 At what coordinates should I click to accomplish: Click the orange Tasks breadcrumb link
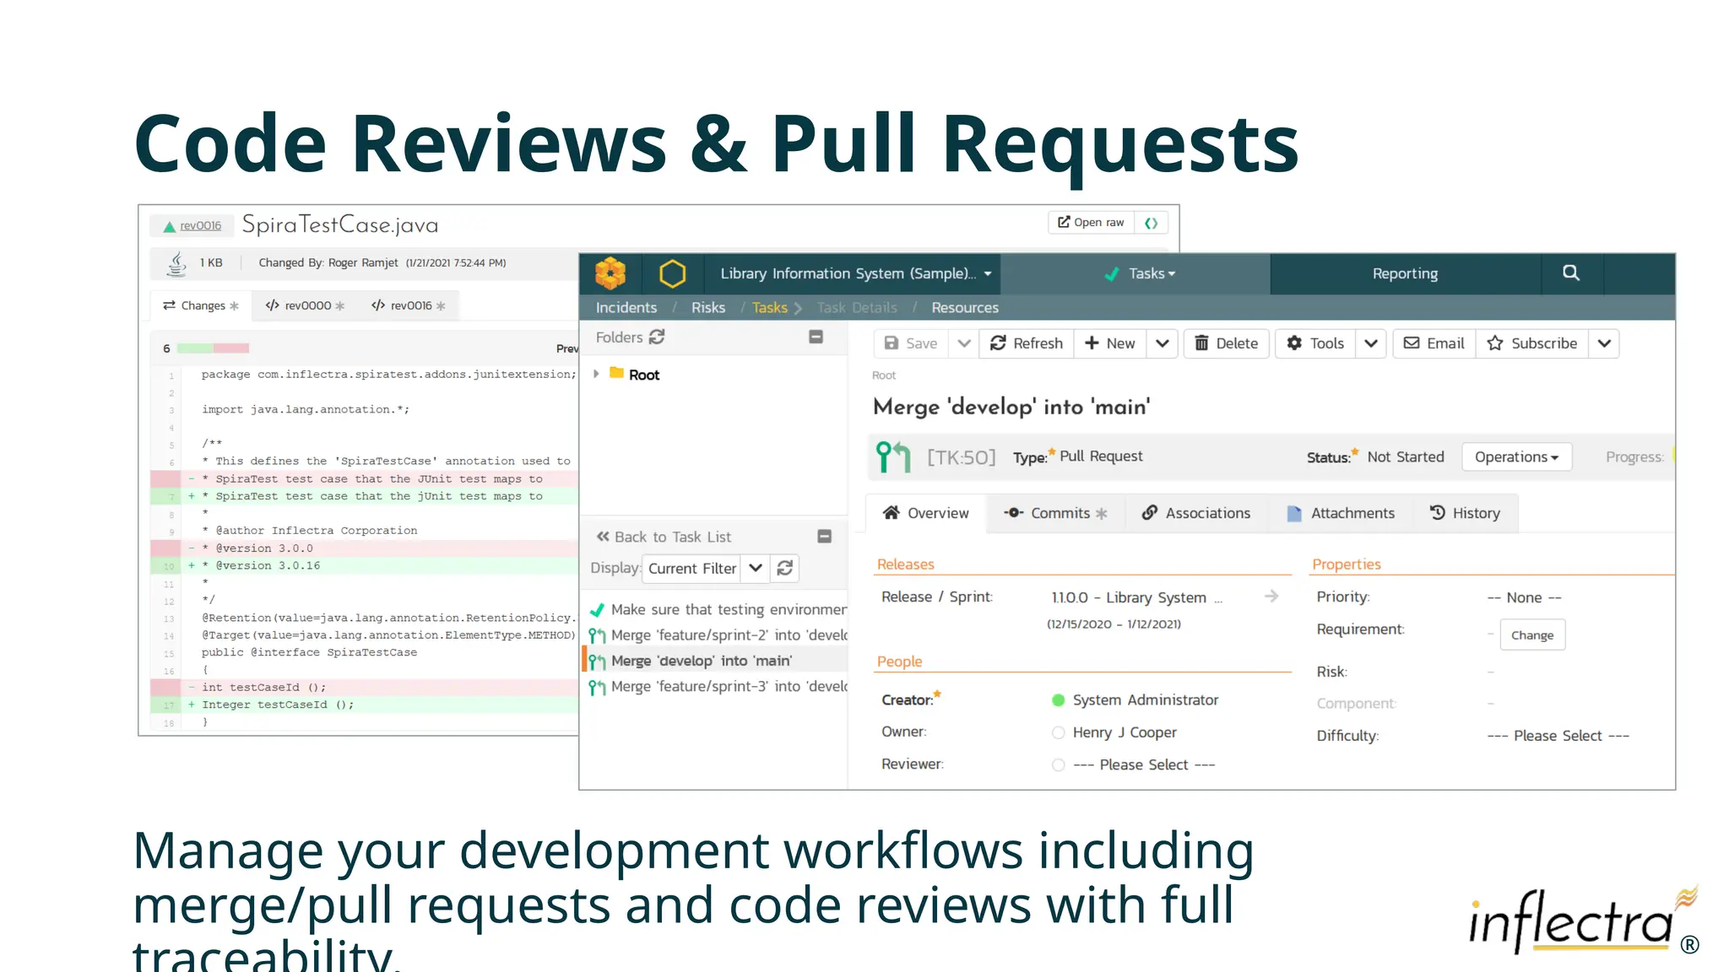coord(769,307)
